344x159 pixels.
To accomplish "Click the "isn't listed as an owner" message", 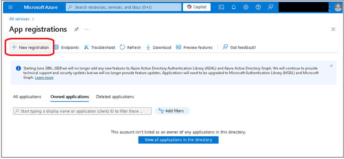I will [x=178, y=132].
